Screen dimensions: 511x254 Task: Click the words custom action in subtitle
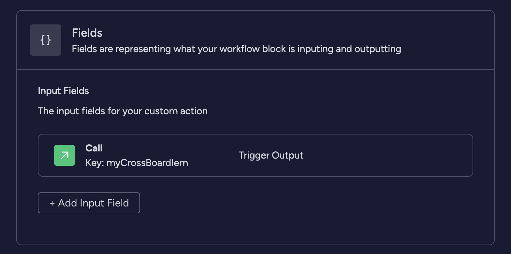point(176,111)
